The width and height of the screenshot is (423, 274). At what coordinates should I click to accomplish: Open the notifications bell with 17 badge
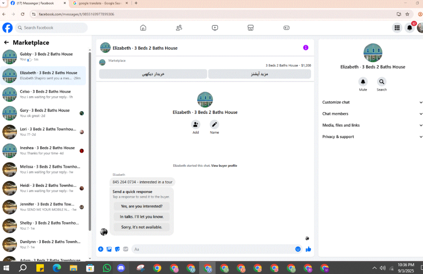(410, 28)
